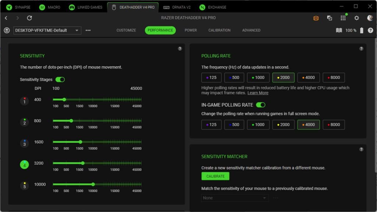The image size is (377, 212).
Task: Open the Advanced section
Action: pos(251,30)
